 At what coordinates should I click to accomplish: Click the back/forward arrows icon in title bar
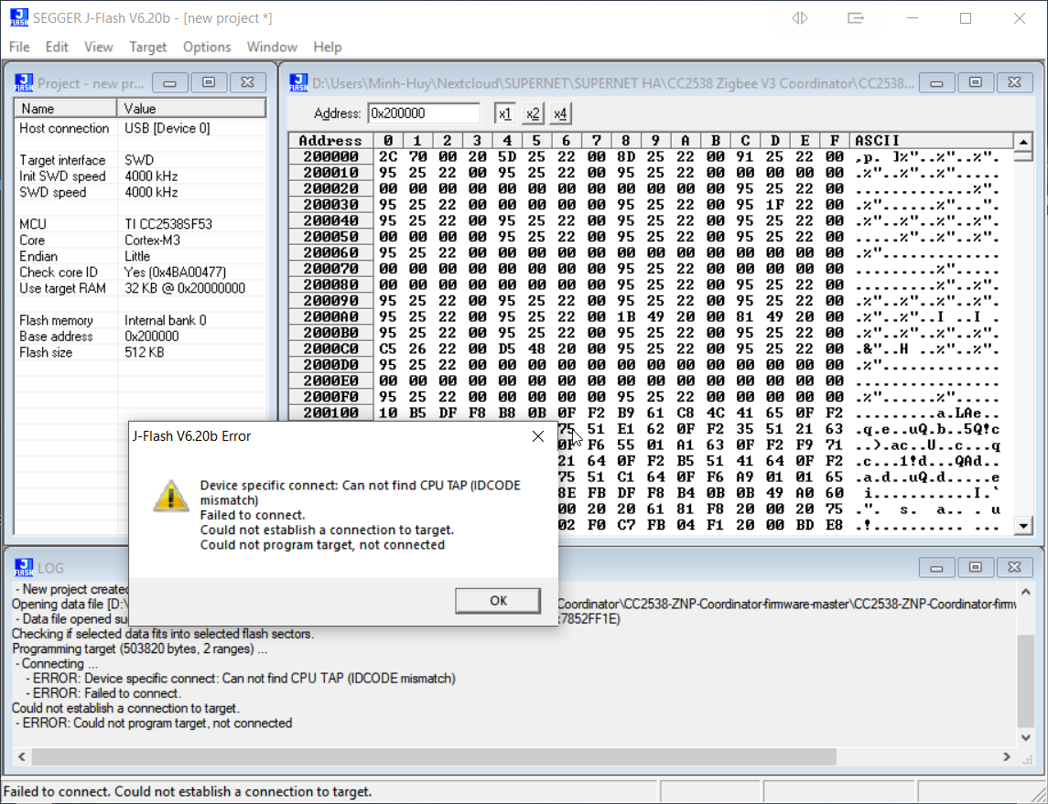pos(800,18)
